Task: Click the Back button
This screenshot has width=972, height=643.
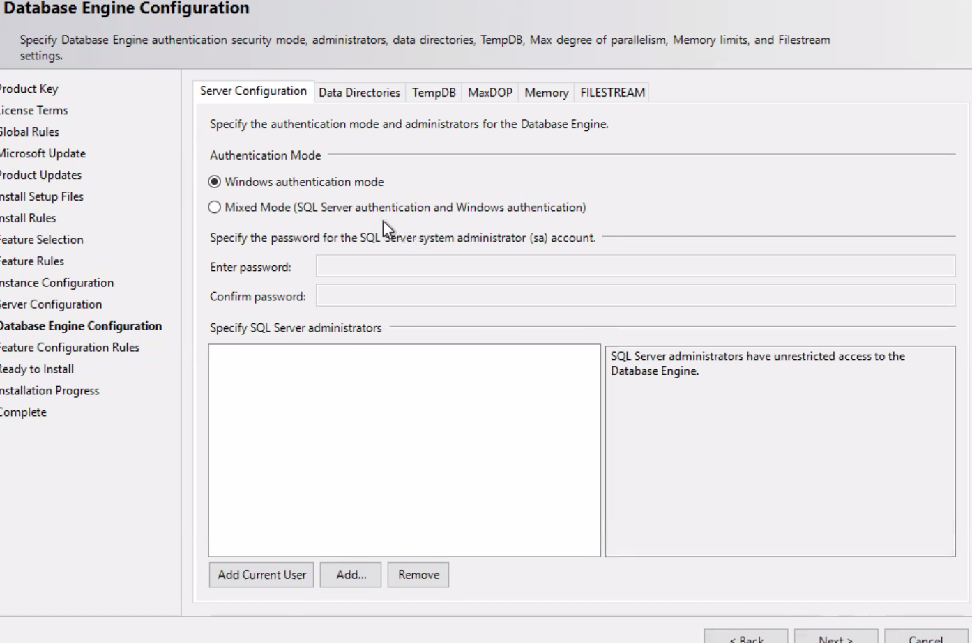Action: click(x=747, y=638)
